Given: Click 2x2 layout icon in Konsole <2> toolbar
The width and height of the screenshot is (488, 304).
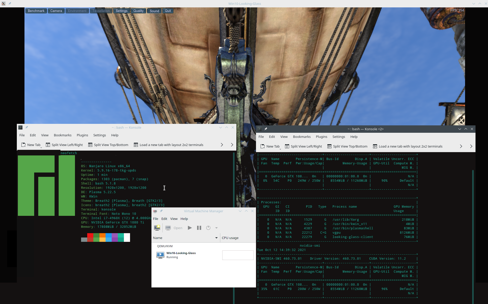Looking at the screenshot, I should point(375,146).
